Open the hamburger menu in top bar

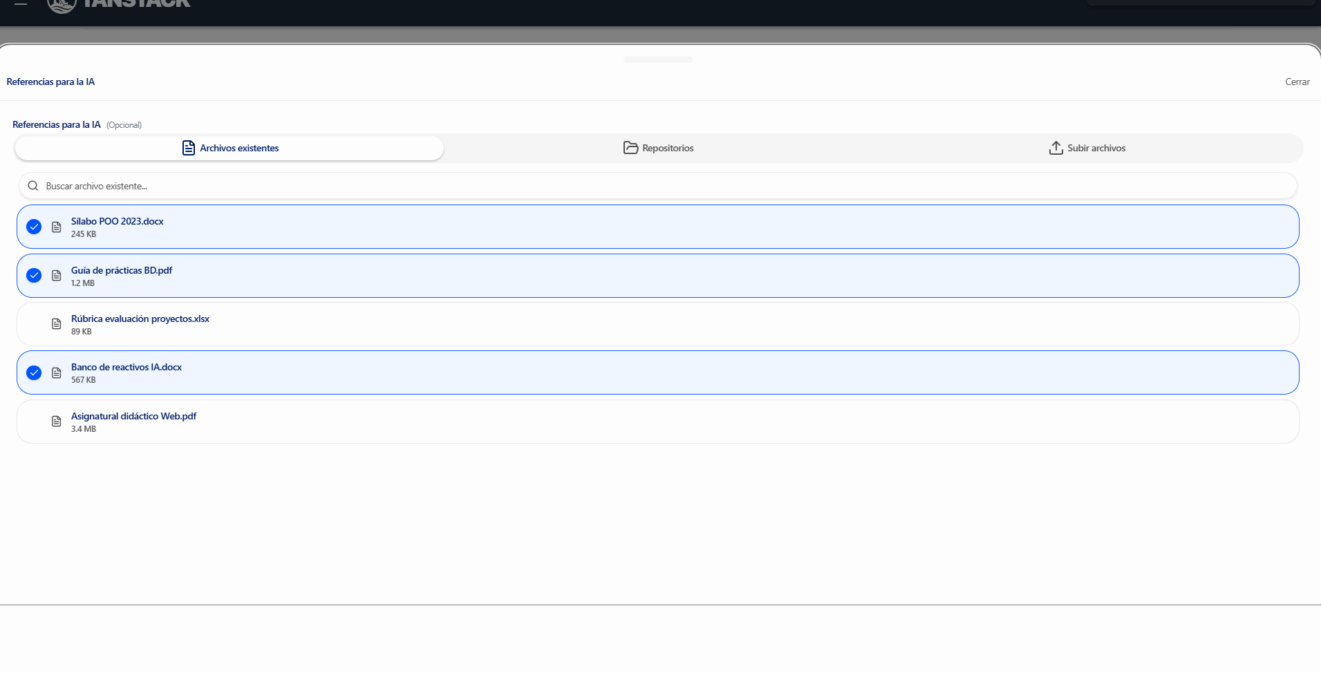21,3
